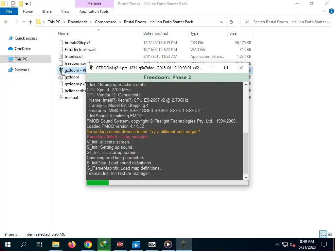Expand recent locations dropdown arrow
Viewport: 335px width, 251px height.
point(24,22)
